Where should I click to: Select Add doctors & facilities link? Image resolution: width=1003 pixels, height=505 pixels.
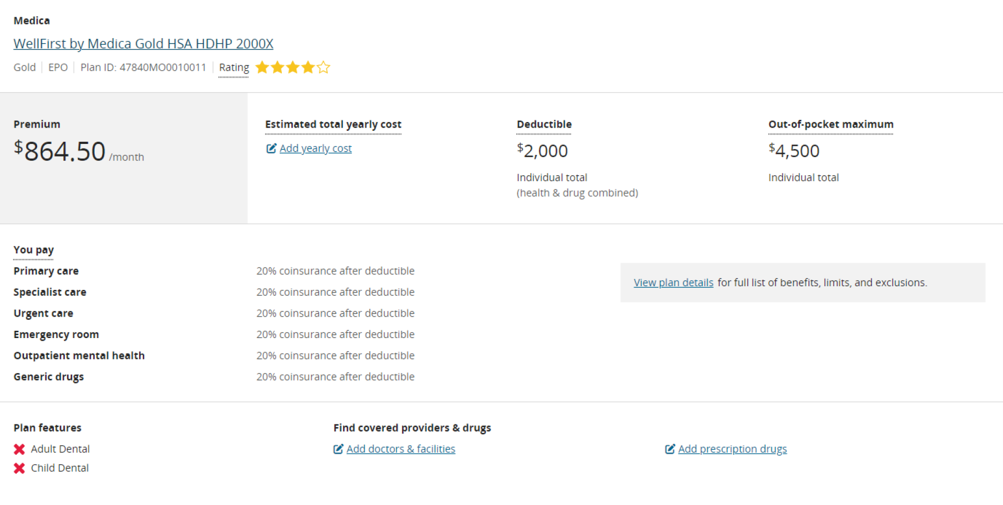point(401,449)
